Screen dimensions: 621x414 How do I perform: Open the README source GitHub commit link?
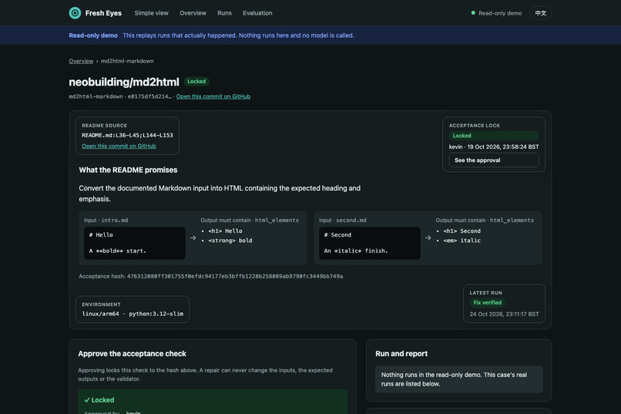coord(119,146)
